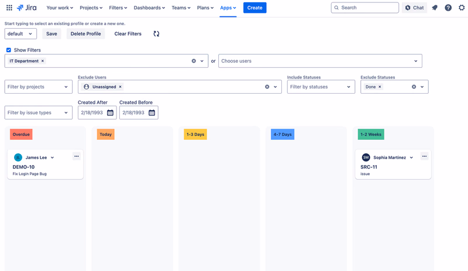Click the blue Create button
Image resolution: width=468 pixels, height=271 pixels.
tap(254, 8)
